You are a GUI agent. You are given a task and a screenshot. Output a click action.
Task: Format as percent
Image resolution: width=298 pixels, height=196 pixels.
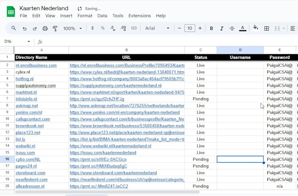(103, 28)
